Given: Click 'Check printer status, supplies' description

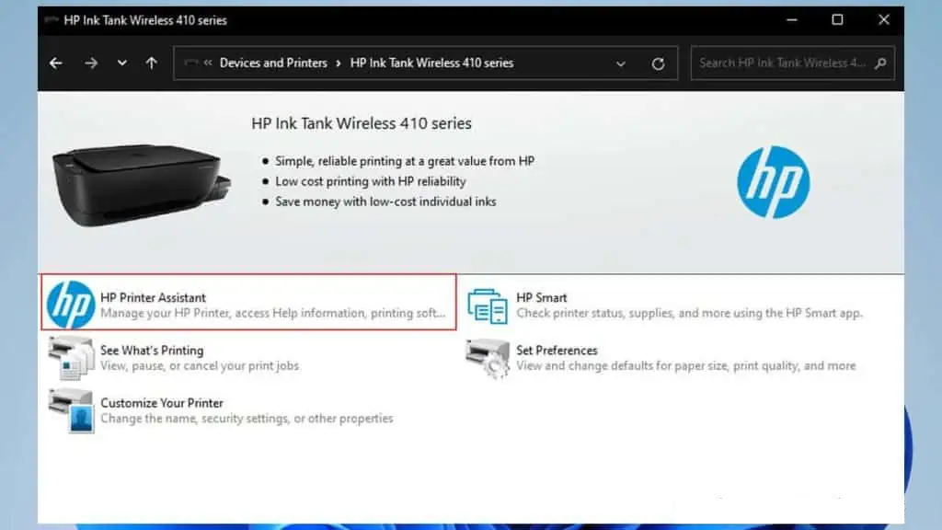Looking at the screenshot, I should (689, 313).
